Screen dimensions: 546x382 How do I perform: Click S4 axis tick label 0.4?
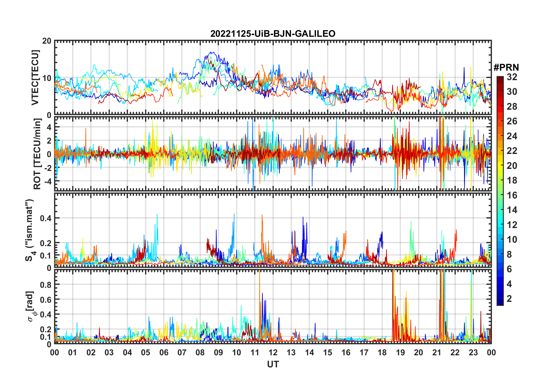click(45, 218)
